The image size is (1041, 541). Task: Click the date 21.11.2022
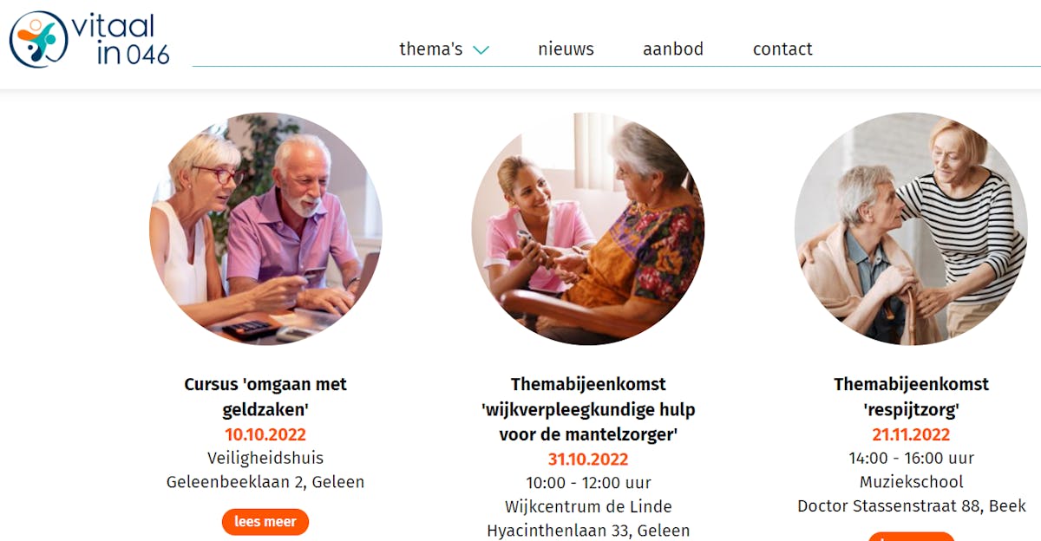911,434
